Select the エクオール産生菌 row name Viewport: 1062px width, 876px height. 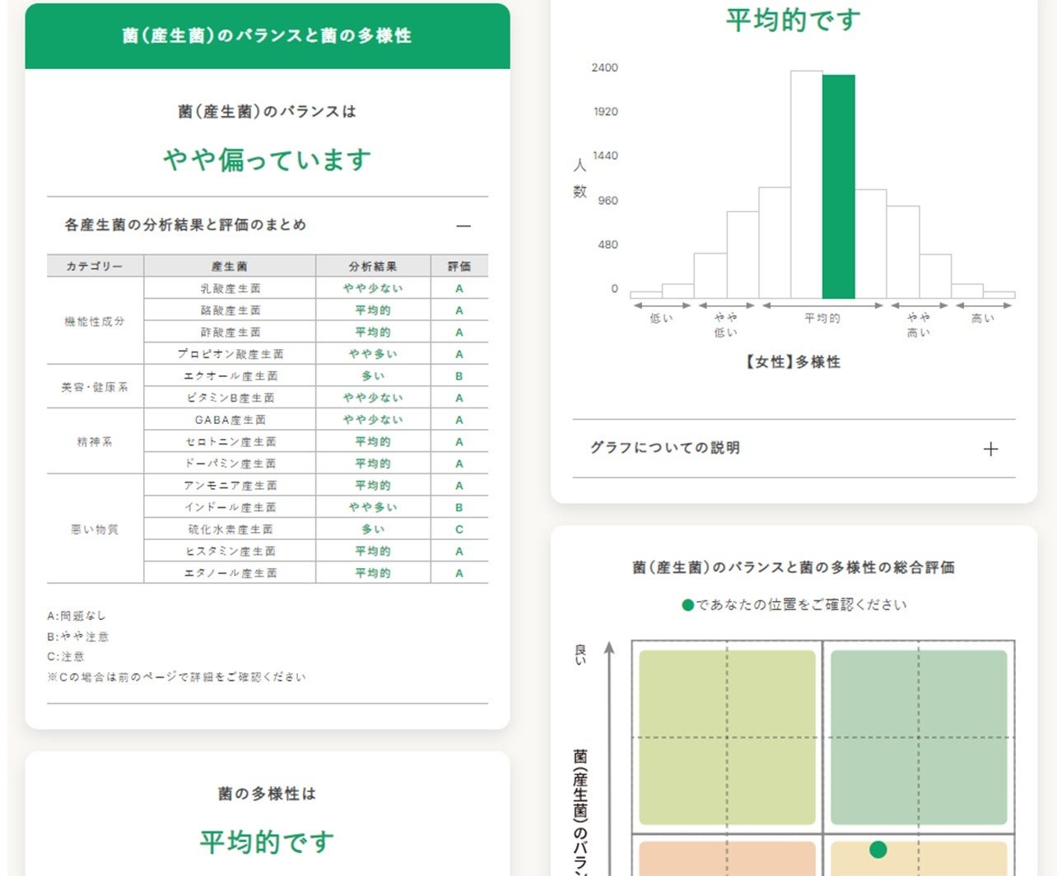(x=231, y=376)
